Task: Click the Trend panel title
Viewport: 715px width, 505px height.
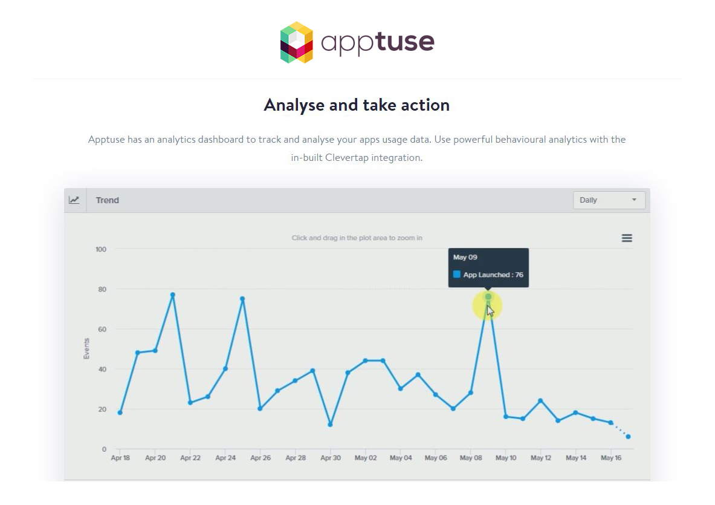Action: click(107, 200)
